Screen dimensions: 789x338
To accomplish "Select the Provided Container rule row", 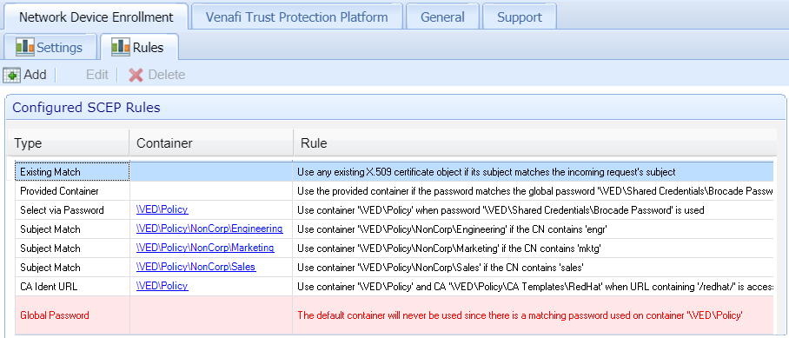I will click(394, 191).
